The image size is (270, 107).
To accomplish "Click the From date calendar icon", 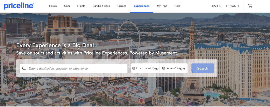I will click(x=133, y=68).
